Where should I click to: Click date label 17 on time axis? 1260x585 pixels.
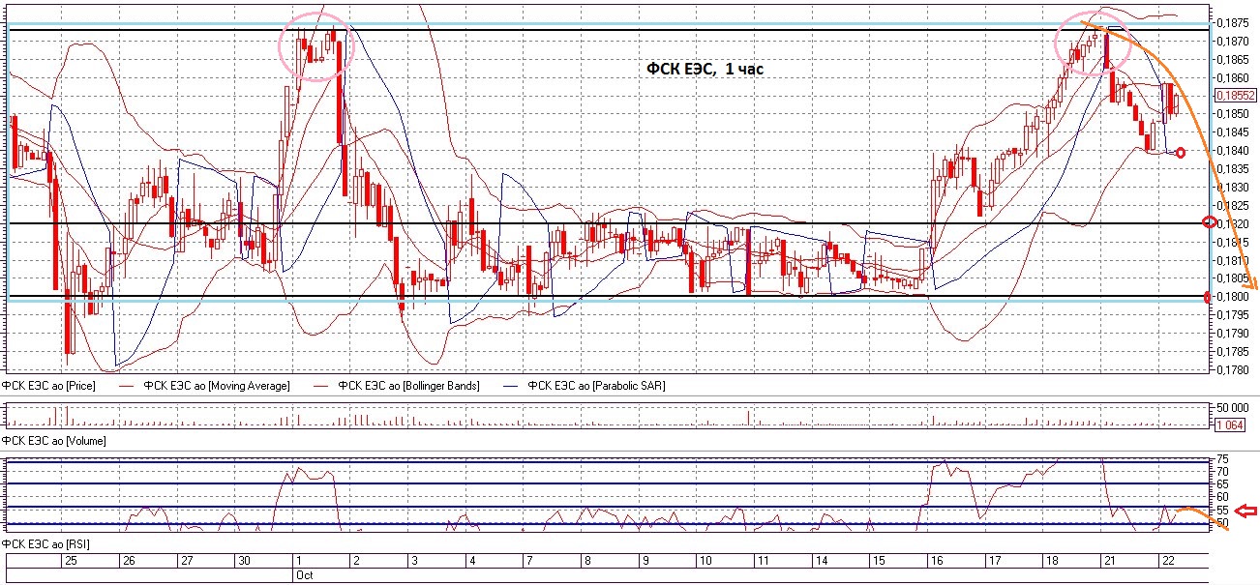(x=995, y=561)
